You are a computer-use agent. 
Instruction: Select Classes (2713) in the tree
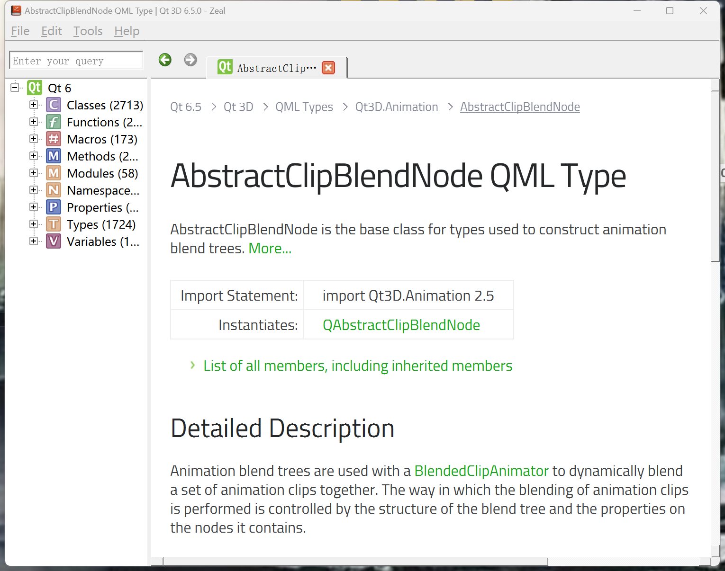click(105, 105)
